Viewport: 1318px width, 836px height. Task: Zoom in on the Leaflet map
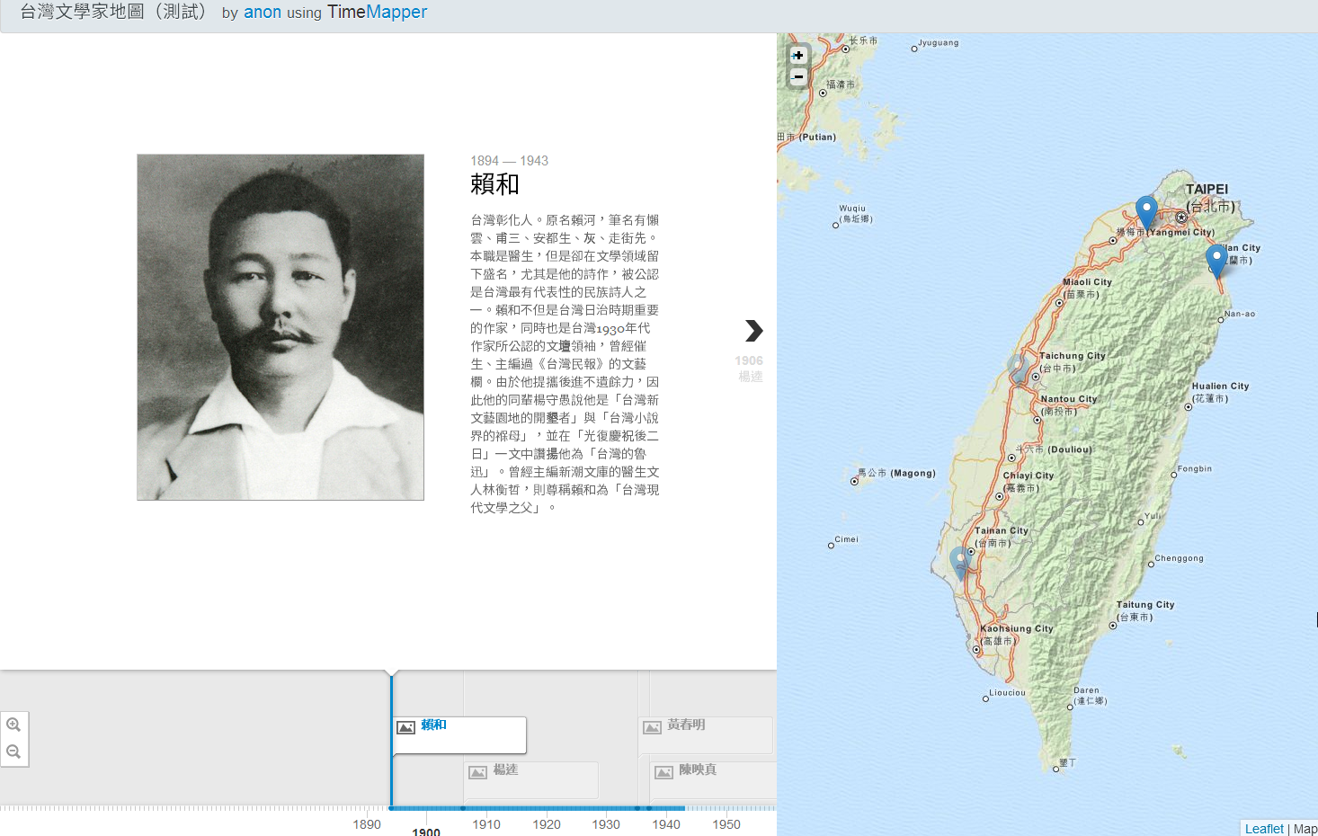click(797, 56)
